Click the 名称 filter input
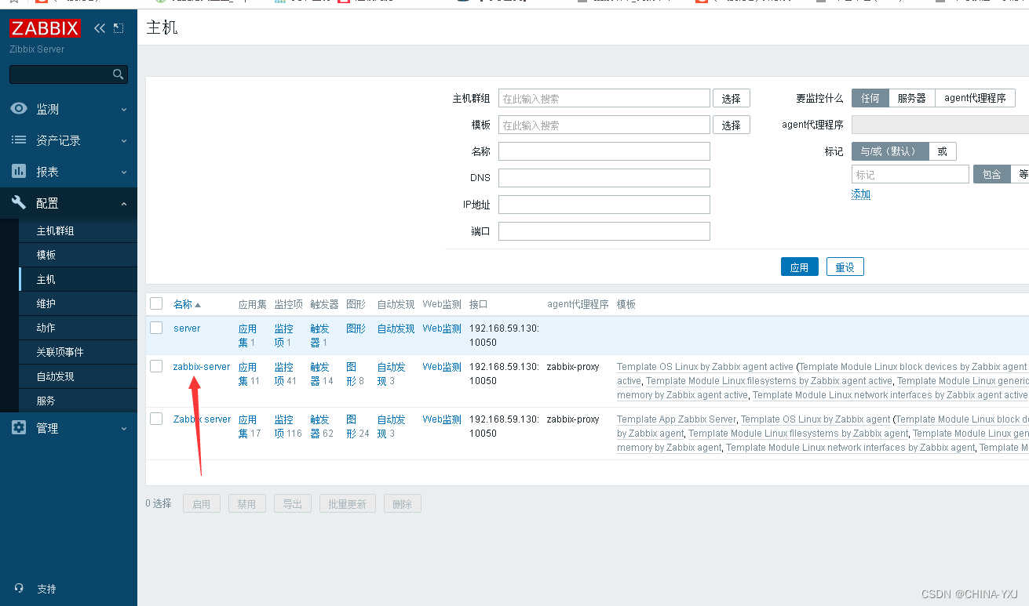 [x=604, y=151]
